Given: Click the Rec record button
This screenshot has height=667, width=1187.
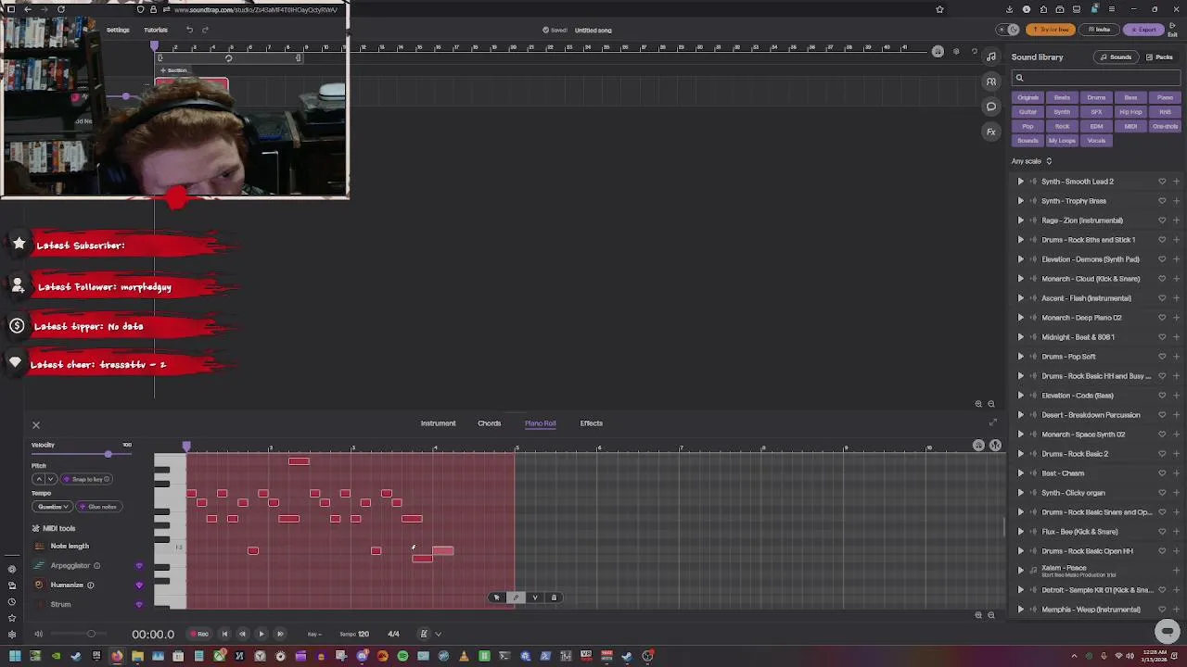Looking at the screenshot, I should [198, 635].
